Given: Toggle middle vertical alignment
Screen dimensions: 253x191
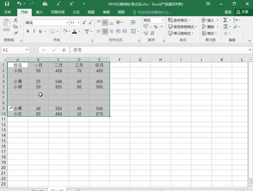Looking at the screenshot, I should pyautogui.click(x=105, y=22).
